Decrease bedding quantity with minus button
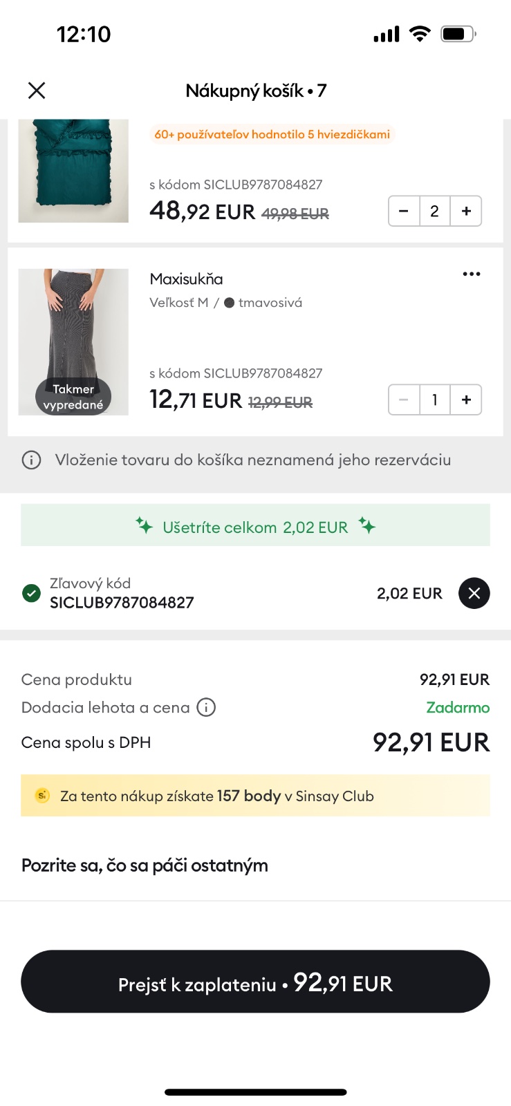511x1106 pixels. coord(405,211)
